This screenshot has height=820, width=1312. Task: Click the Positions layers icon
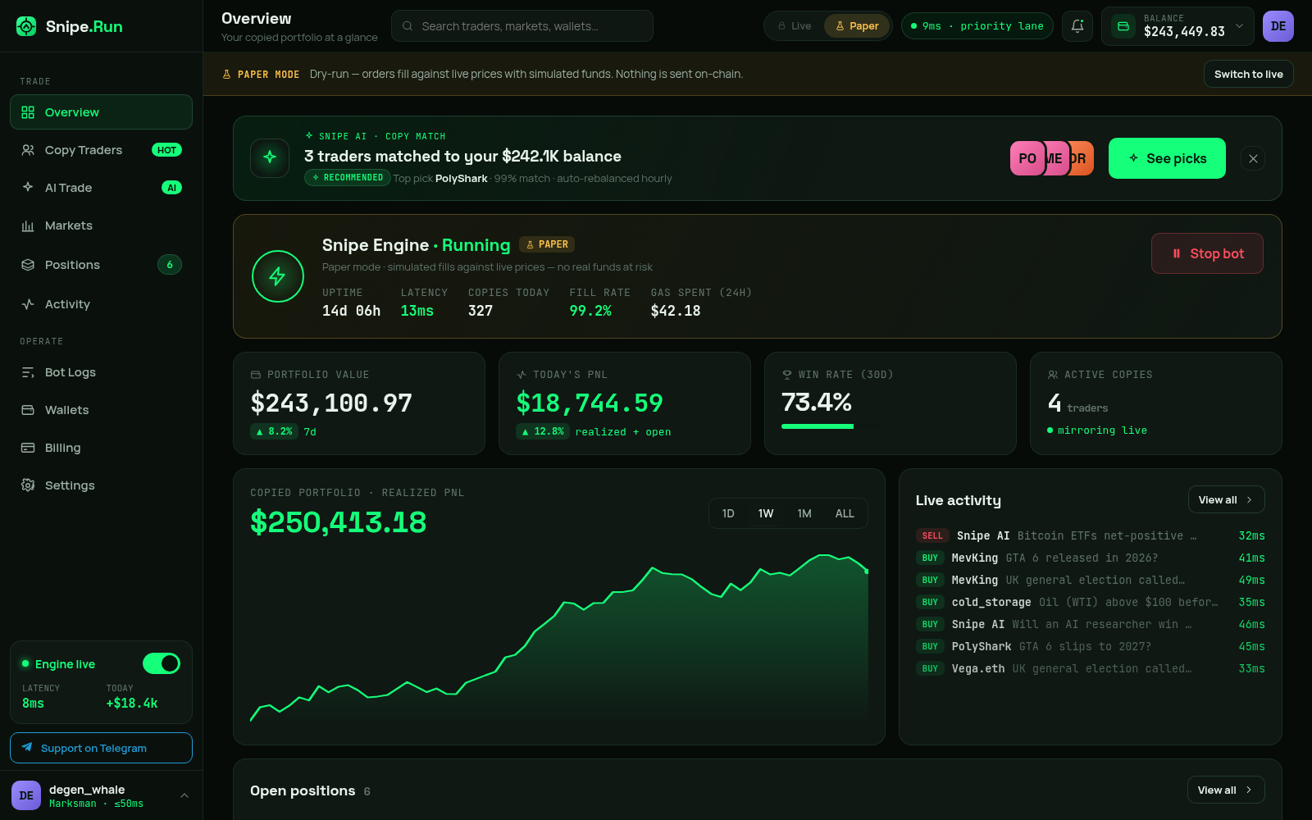click(28, 265)
